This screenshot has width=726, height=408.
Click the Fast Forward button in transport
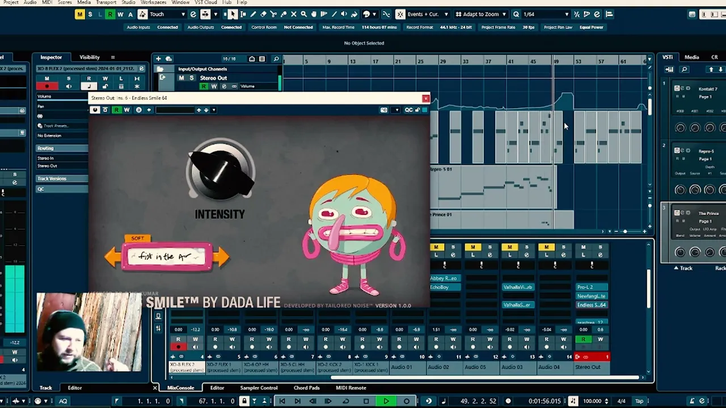pyautogui.click(x=328, y=401)
